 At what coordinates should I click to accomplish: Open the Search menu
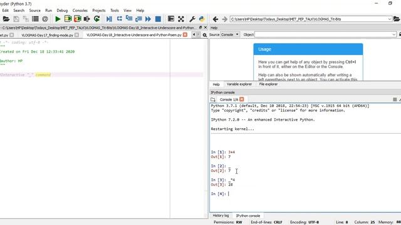coord(19,11)
